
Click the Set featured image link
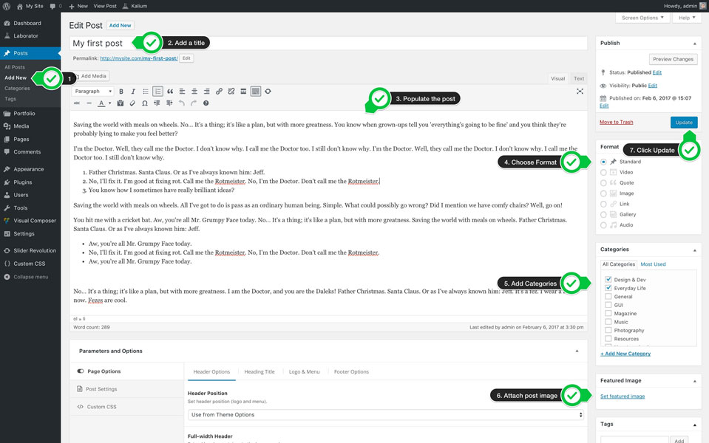click(622, 396)
